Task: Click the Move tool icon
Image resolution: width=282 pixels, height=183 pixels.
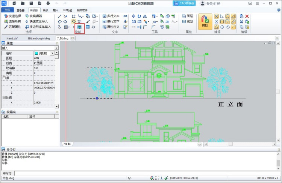Action: tap(133, 16)
